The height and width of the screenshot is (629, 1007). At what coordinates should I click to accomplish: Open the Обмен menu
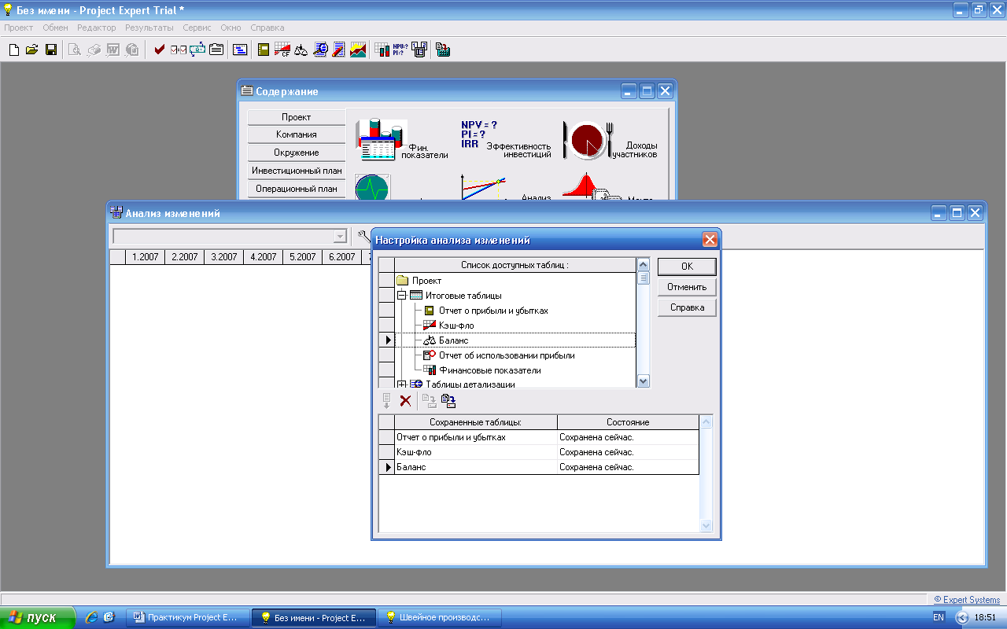[x=55, y=28]
